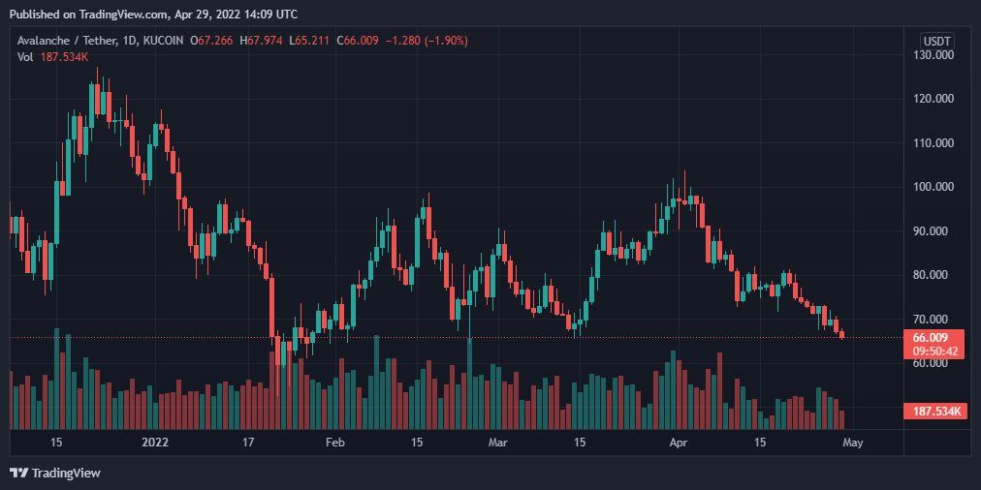Click the USDT currency label
981x490 pixels.
[x=936, y=42]
